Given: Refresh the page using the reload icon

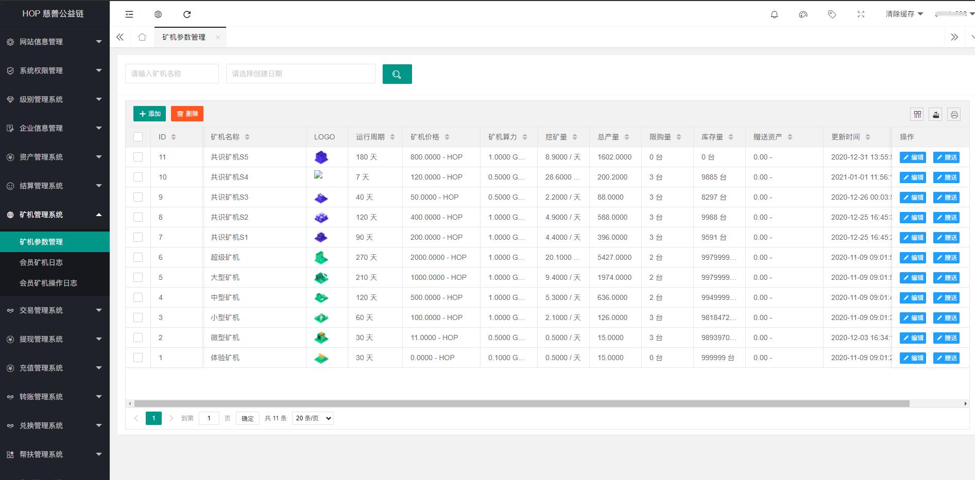Looking at the screenshot, I should tap(187, 14).
